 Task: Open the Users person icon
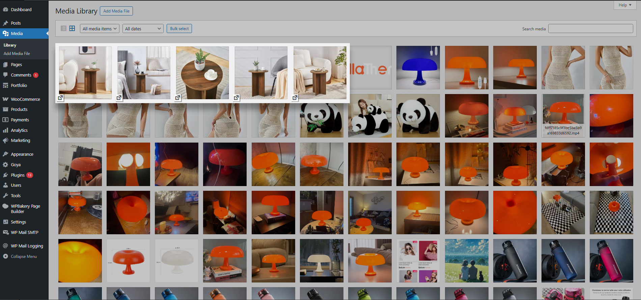(x=5, y=185)
